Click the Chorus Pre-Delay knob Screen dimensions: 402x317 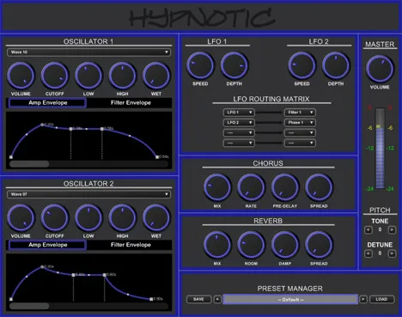pos(285,187)
